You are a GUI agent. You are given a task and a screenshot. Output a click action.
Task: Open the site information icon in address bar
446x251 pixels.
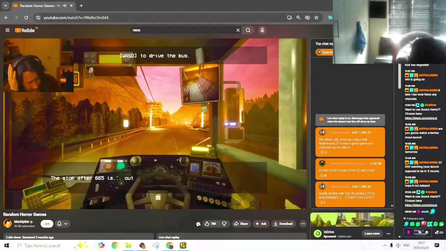[x=38, y=17]
